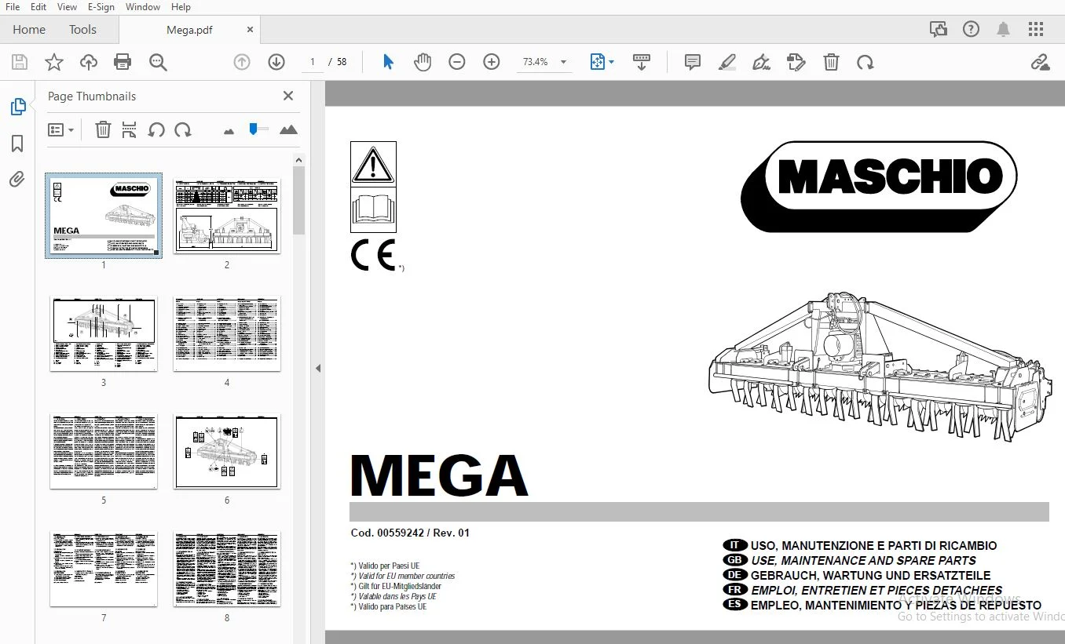
Task: Go to next page arrow
Action: click(276, 62)
